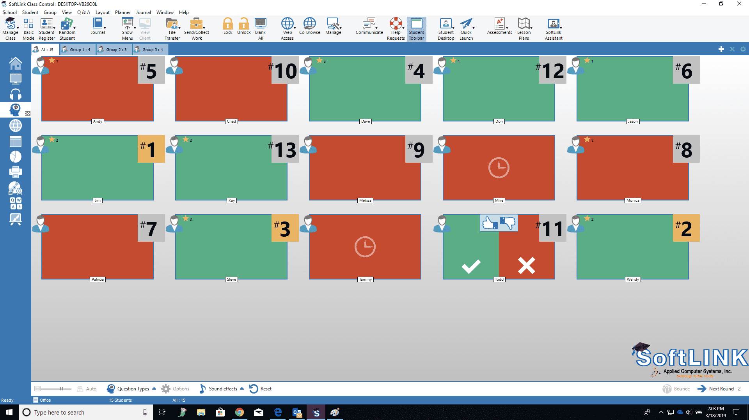749x420 pixels.
Task: Open the School menu
Action: click(x=10, y=12)
